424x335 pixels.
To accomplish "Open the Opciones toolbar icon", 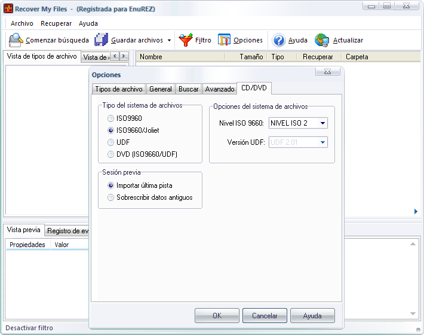I will (225, 40).
